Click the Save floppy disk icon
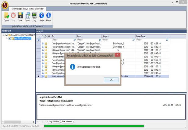The height and width of the screenshot is (130, 188). (x=20, y=16)
